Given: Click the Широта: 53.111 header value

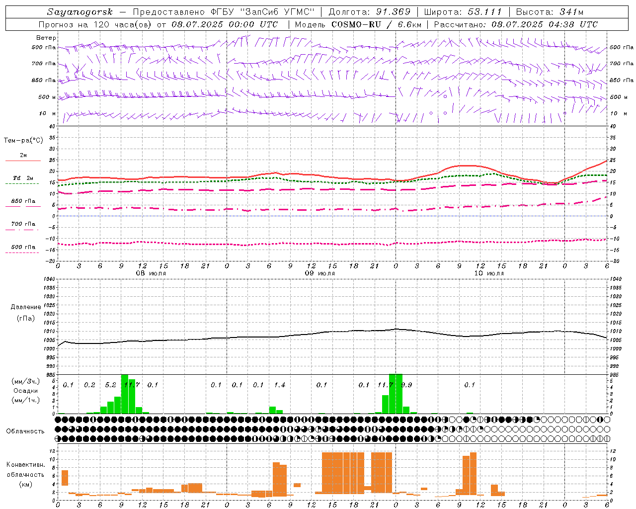Looking at the screenshot, I should tap(463, 12).
